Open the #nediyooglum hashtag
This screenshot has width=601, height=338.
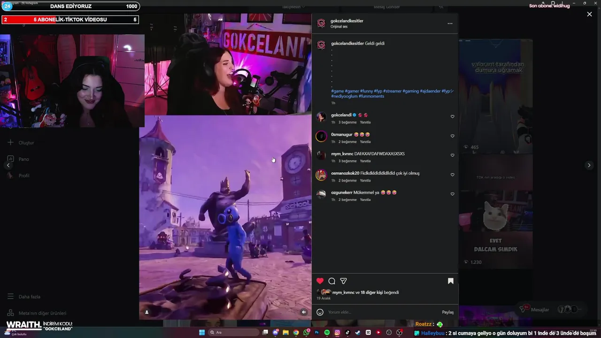[x=344, y=96]
